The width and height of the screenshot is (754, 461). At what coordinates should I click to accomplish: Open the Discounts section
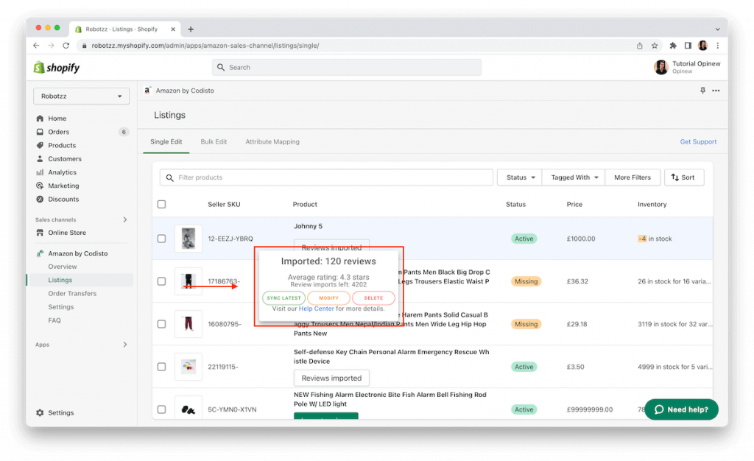[63, 199]
